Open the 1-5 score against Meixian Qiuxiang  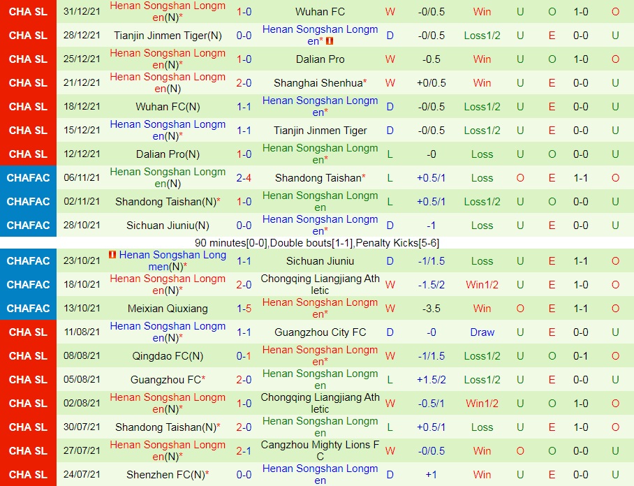pyautogui.click(x=244, y=309)
